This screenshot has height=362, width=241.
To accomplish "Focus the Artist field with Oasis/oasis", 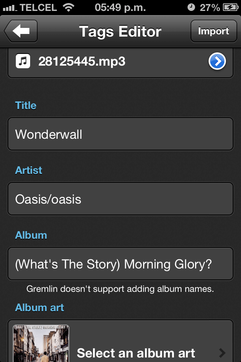I will pos(120,199).
